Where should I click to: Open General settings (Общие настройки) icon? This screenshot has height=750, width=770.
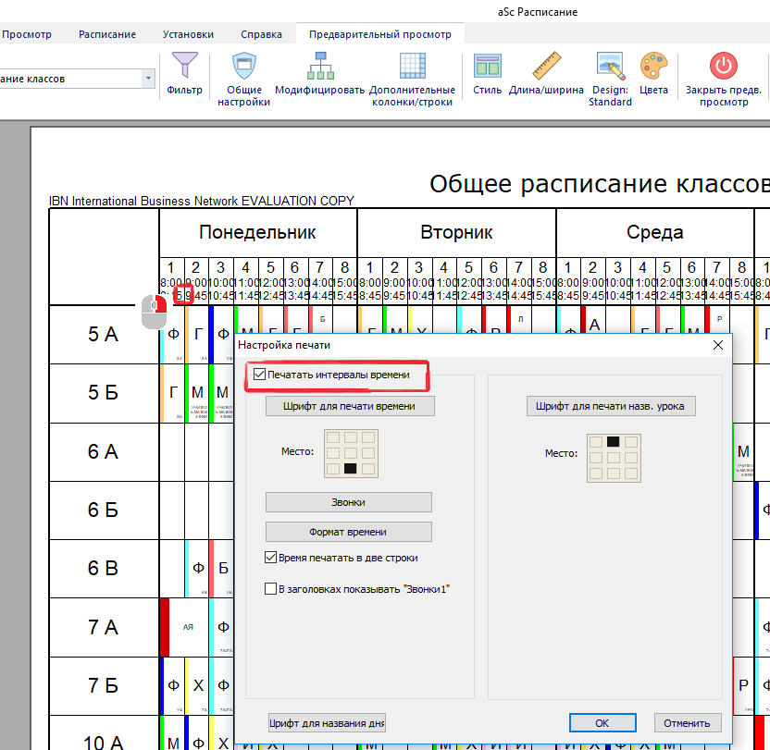click(x=243, y=67)
